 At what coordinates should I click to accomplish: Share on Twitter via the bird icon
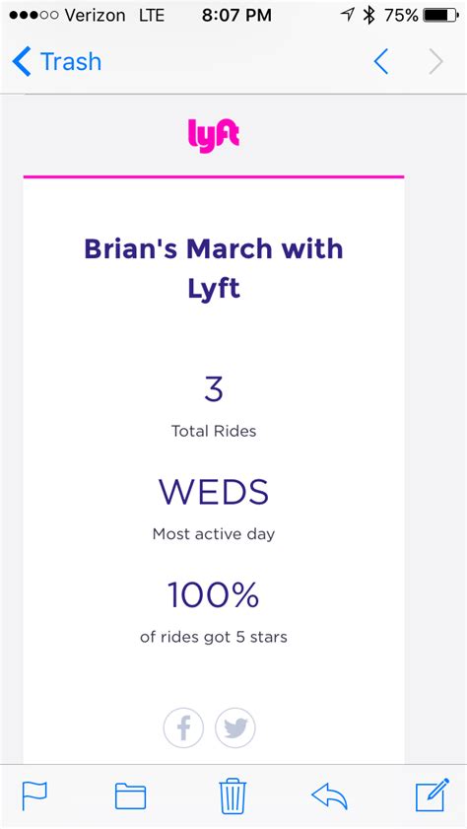235,728
